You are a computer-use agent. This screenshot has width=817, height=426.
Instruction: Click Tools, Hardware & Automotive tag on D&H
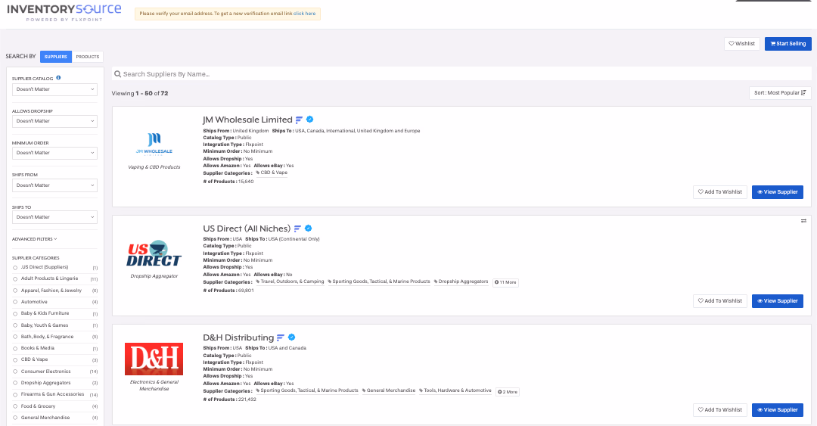point(455,390)
